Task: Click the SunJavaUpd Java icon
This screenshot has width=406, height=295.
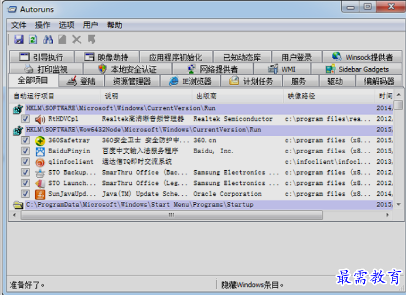Action: tap(40, 194)
